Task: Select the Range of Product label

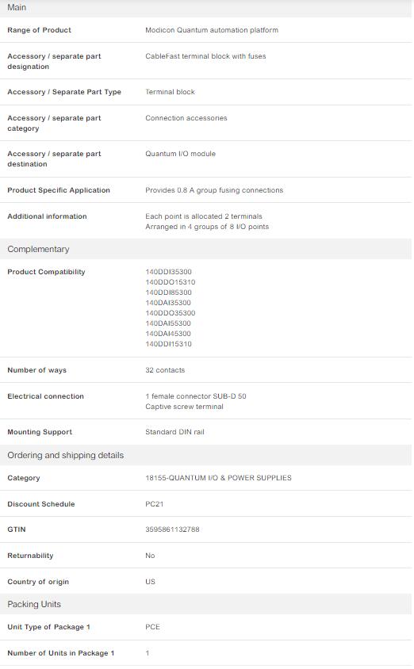Action: tap(40, 30)
